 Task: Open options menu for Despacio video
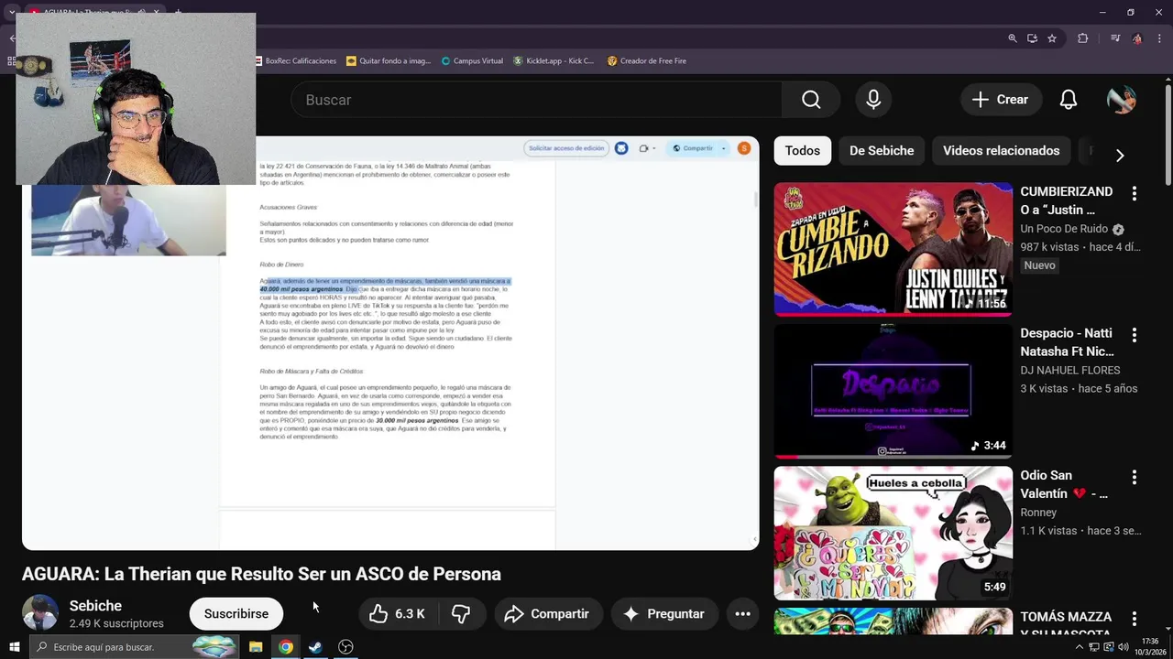[x=1135, y=335]
